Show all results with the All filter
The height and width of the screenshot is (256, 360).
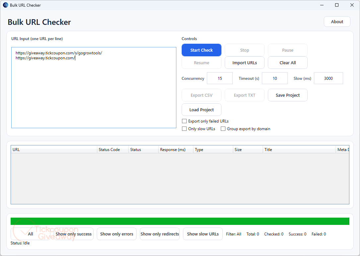(x=30, y=234)
